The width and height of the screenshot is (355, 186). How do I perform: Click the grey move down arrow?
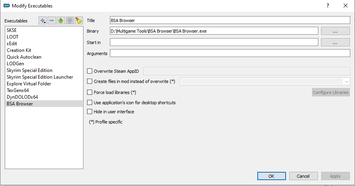click(x=69, y=21)
